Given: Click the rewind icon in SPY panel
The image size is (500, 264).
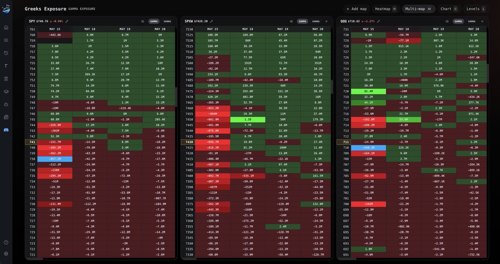Looking at the screenshot, I should 142,21.
